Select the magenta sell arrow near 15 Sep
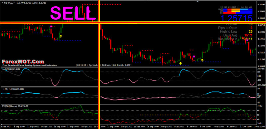This screenshot has height=129, width=266. pyautogui.click(x=51, y=26)
